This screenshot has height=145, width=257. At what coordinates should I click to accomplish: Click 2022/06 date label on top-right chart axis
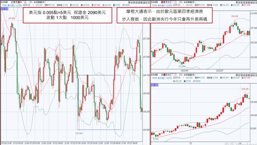tap(184, 71)
